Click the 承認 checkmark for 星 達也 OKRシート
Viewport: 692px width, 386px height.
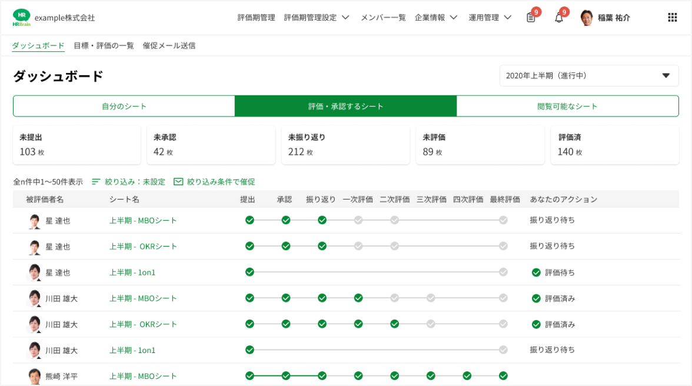pos(286,246)
